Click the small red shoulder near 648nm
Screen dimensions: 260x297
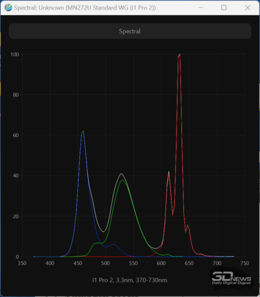point(187,225)
